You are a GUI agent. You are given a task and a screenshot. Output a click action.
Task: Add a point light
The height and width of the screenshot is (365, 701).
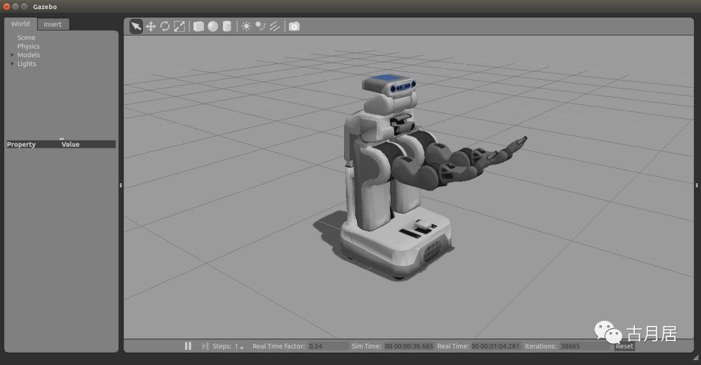coord(246,27)
